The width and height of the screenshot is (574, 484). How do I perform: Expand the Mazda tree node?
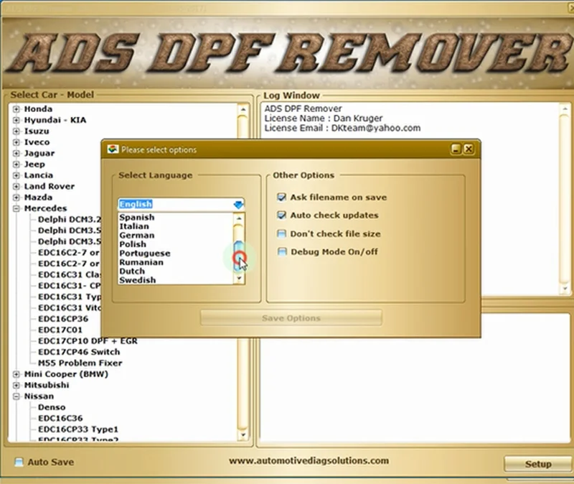click(16, 197)
